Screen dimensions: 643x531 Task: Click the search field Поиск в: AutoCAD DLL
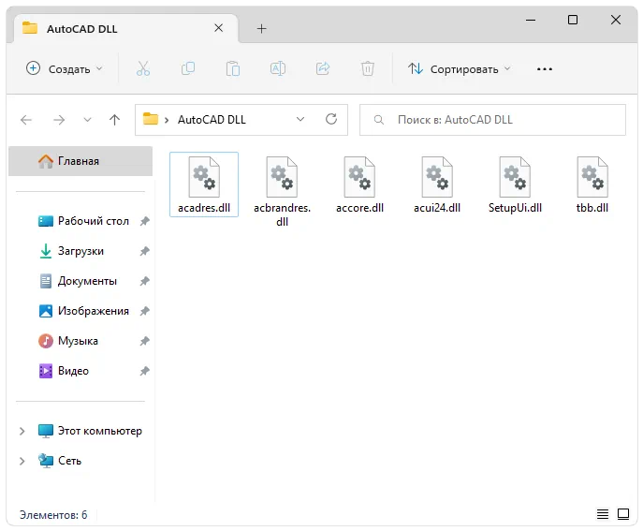click(492, 120)
